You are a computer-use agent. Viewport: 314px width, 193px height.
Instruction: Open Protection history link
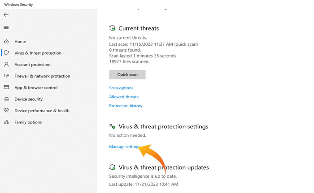click(126, 106)
